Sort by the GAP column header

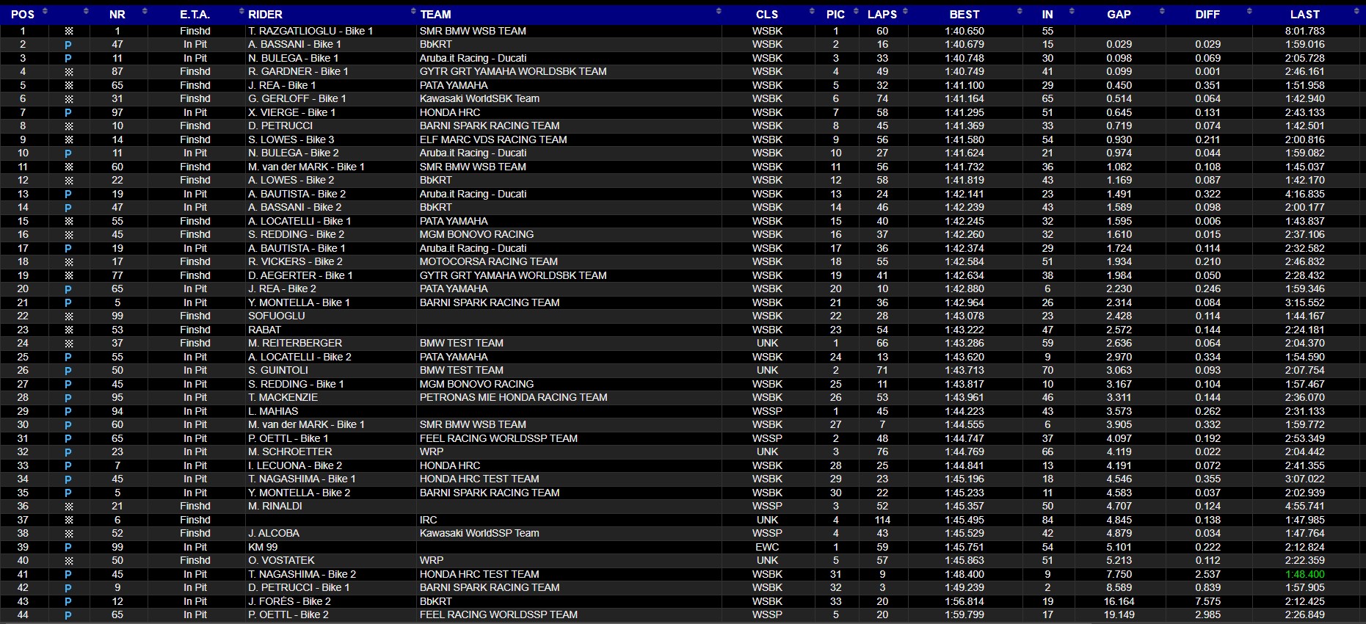coord(1119,14)
